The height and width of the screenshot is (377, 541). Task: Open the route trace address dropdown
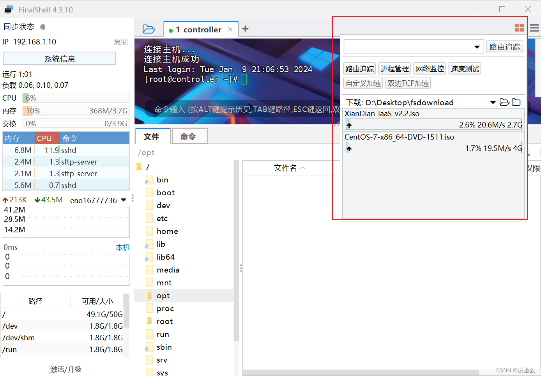[477, 47]
